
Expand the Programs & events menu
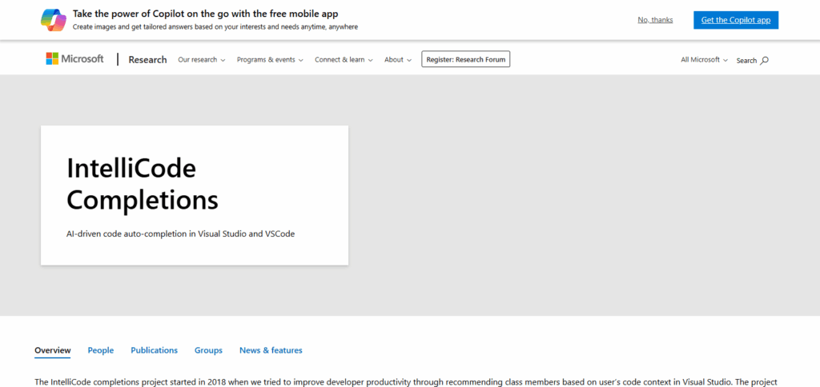[270, 59]
